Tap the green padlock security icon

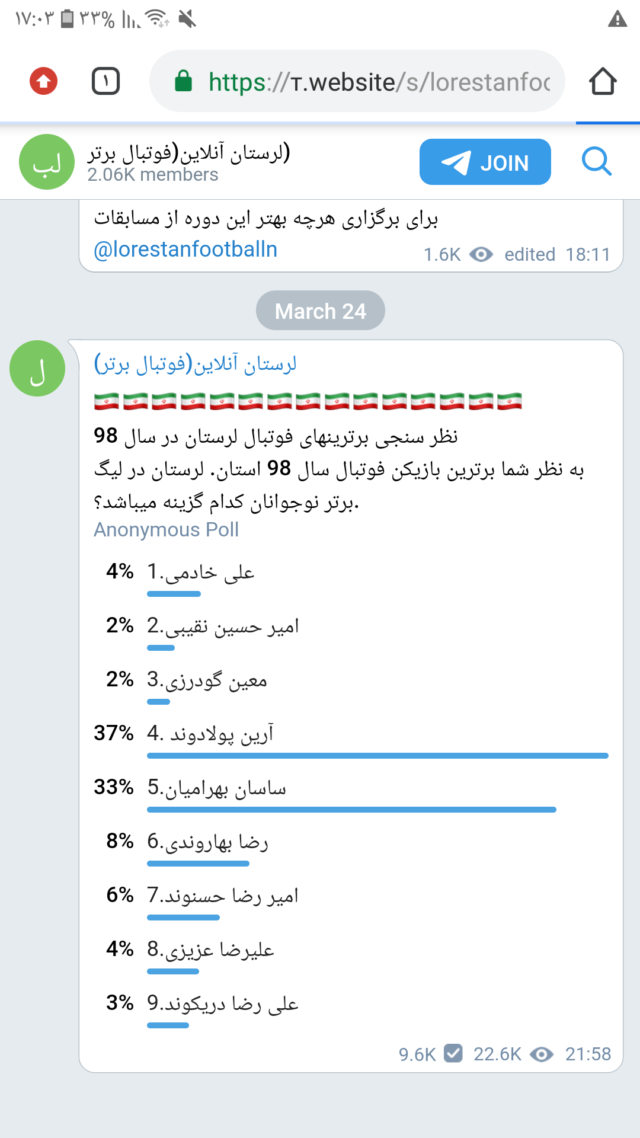pyautogui.click(x=184, y=81)
